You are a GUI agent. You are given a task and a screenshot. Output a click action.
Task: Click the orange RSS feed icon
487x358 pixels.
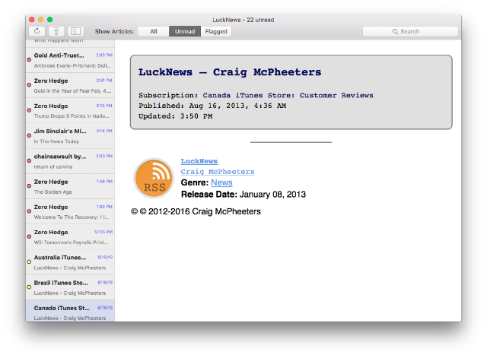pos(154,178)
